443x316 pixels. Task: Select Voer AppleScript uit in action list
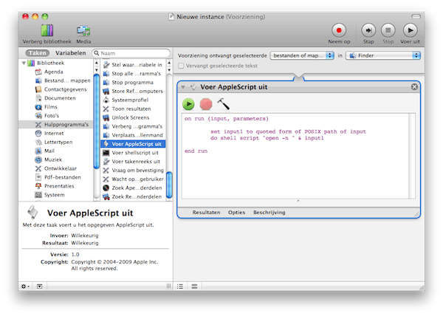pyautogui.click(x=133, y=144)
